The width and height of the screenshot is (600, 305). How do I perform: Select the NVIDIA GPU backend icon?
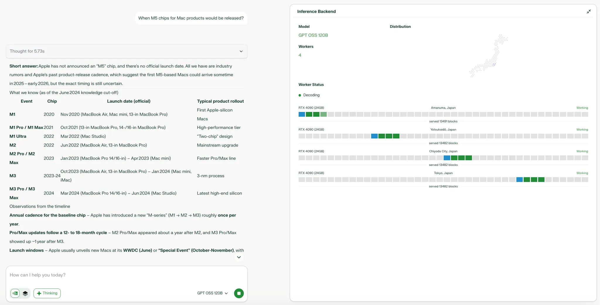pyautogui.click(x=15, y=293)
